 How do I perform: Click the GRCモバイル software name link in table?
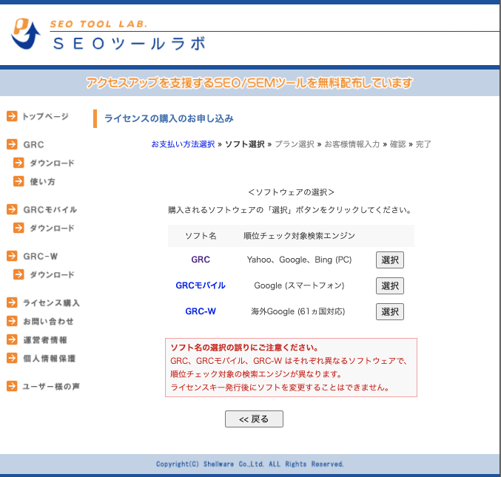[201, 285]
